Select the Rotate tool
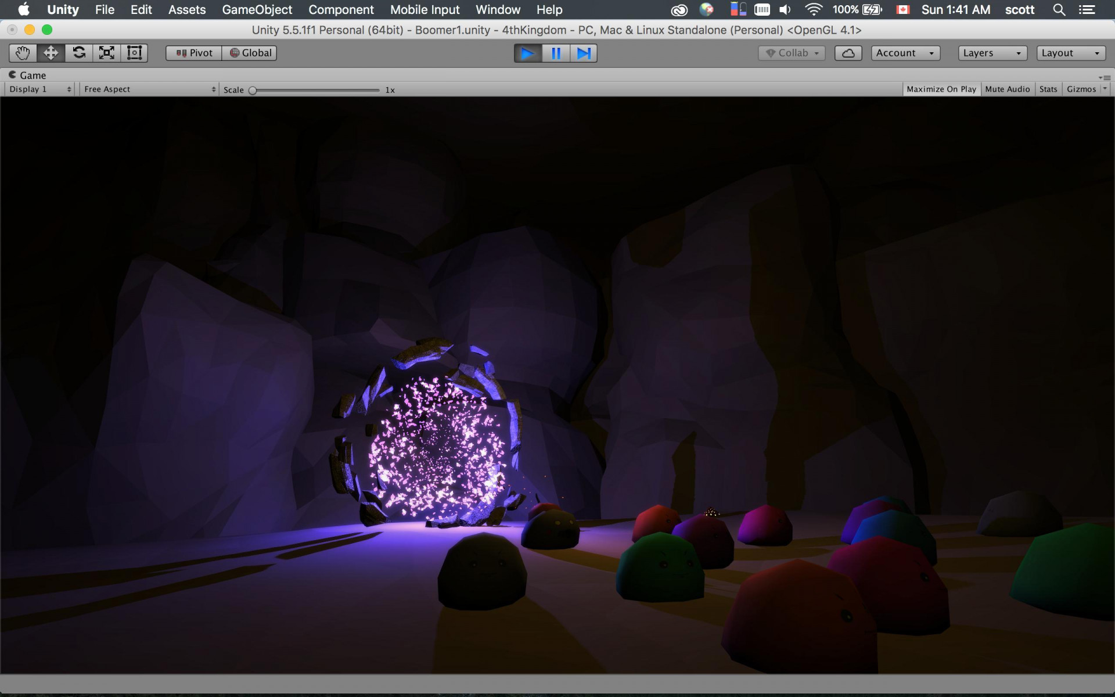1115x697 pixels. (78, 53)
